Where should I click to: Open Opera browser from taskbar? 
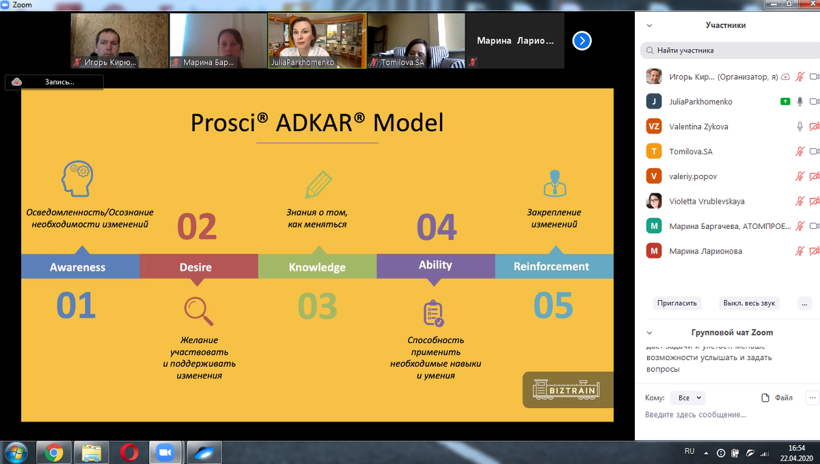pyautogui.click(x=128, y=452)
